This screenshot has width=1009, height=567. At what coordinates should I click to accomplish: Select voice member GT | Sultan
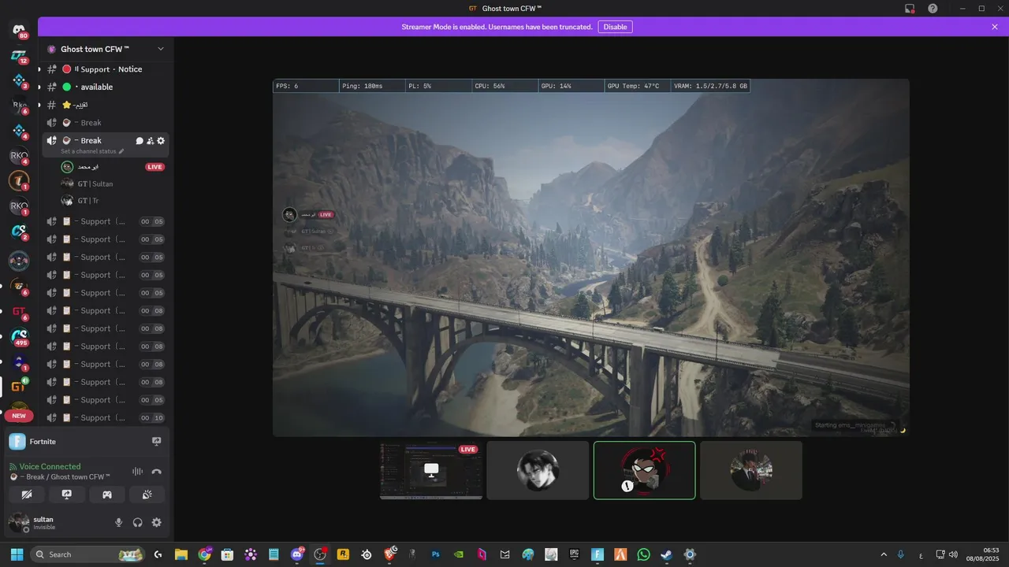tap(95, 183)
